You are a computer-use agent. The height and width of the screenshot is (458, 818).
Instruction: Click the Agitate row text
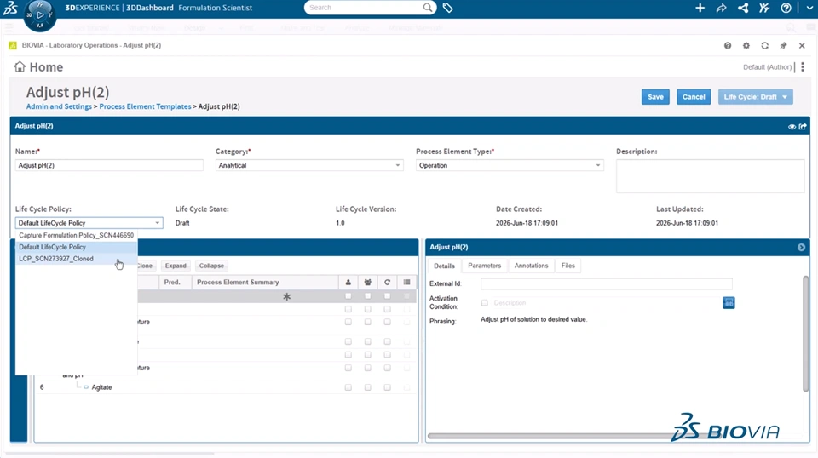tap(101, 387)
